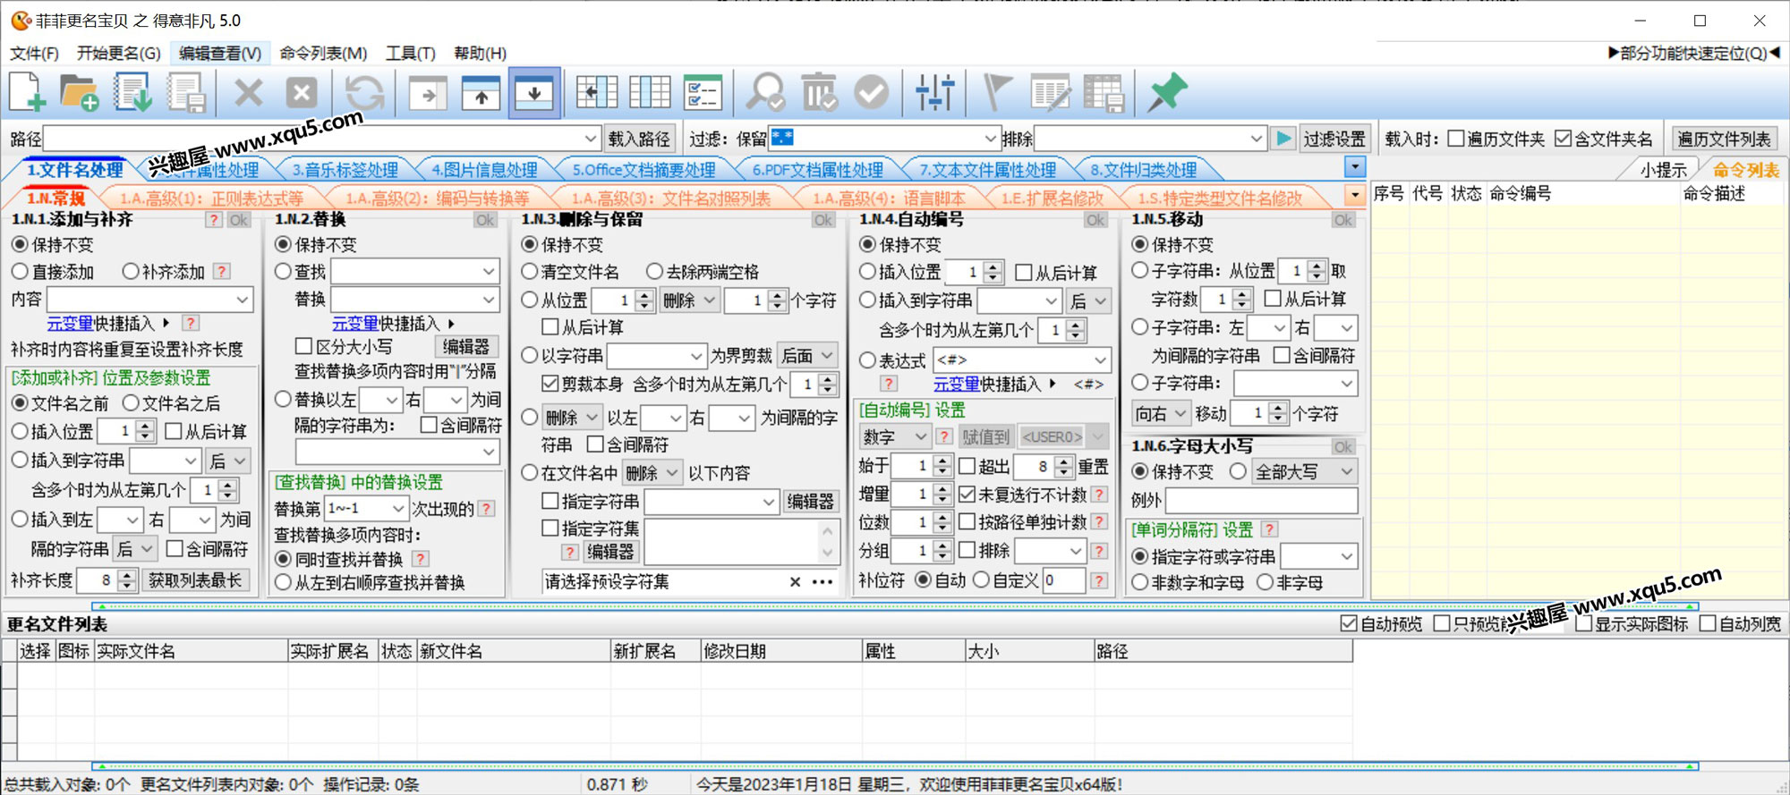The image size is (1790, 795).
Task: Switch to the 6.PDF文档属性处理 tab
Action: pos(817,169)
